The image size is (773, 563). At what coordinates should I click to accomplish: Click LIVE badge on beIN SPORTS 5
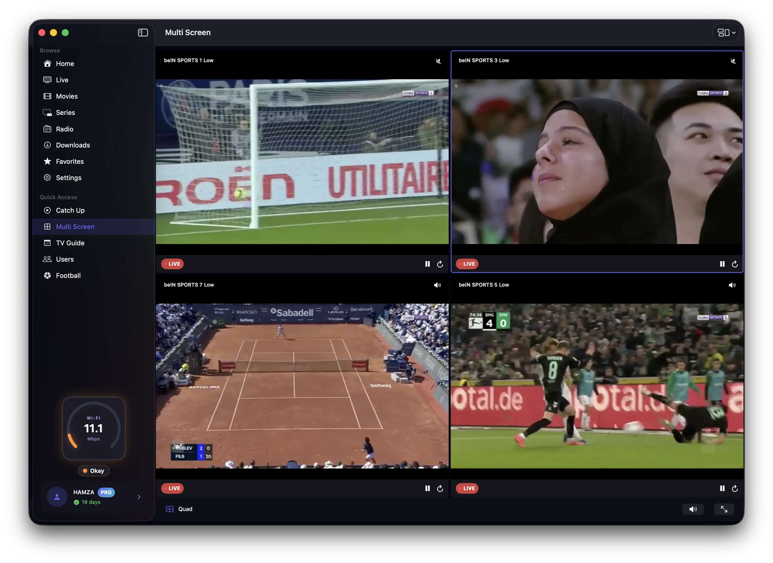tap(467, 488)
